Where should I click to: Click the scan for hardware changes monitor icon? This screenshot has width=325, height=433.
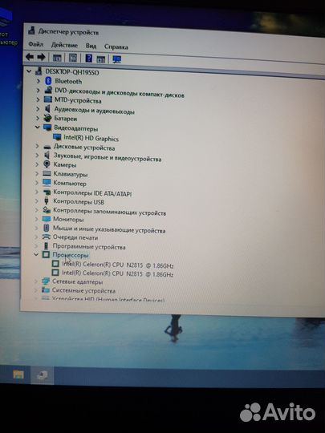coord(117,59)
